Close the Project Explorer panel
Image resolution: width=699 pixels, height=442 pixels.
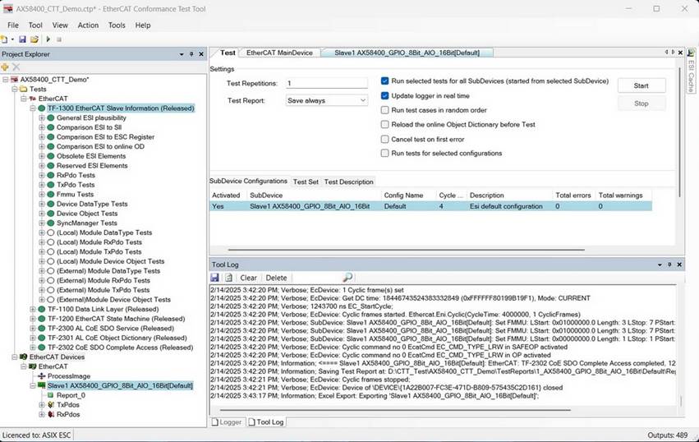[201, 54]
